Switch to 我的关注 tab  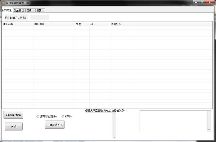(7, 10)
